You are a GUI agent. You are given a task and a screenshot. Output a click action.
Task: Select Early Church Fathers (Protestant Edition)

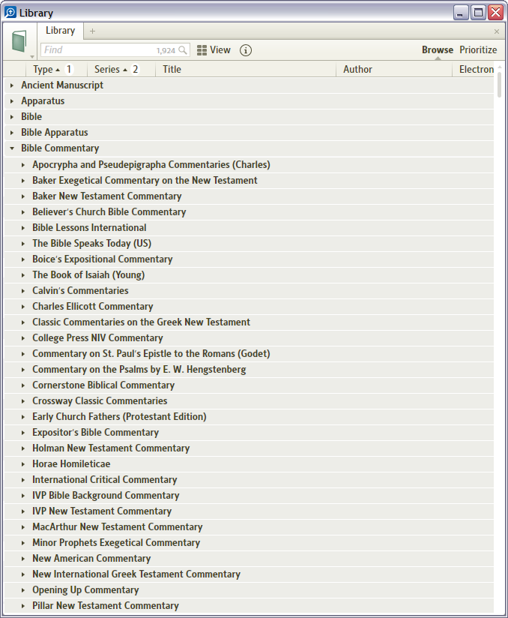[249, 416]
